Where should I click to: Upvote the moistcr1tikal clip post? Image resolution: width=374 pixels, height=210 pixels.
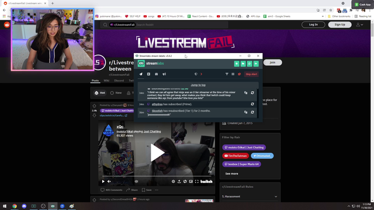click(95, 106)
